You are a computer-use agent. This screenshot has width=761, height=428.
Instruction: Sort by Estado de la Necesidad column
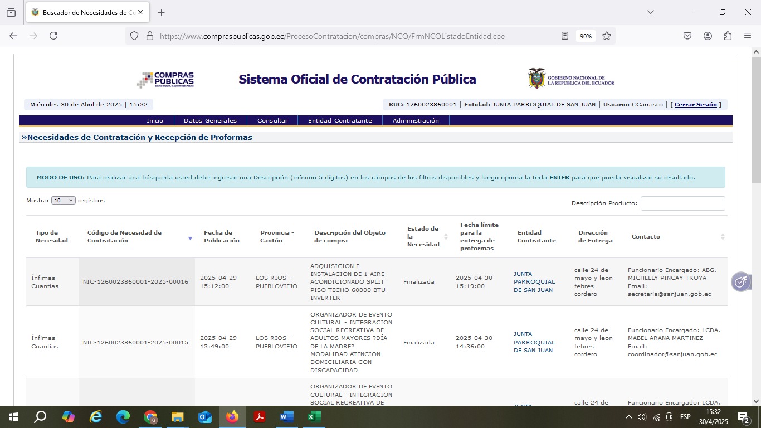point(446,237)
